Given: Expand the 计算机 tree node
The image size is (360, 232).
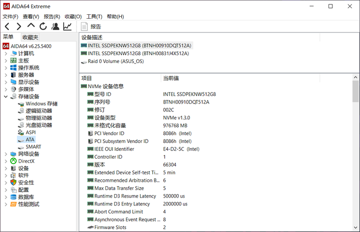Looking at the screenshot, I should pyautogui.click(x=6, y=53).
